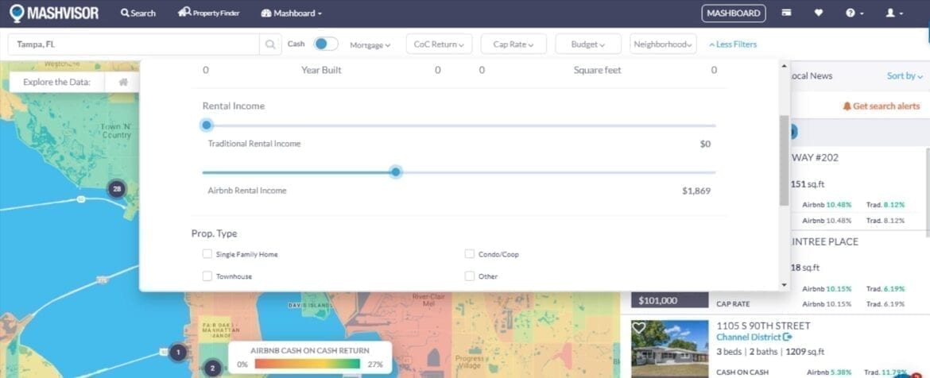The image size is (930, 378).
Task: Collapse filters with Less Filters link
Action: [732, 44]
